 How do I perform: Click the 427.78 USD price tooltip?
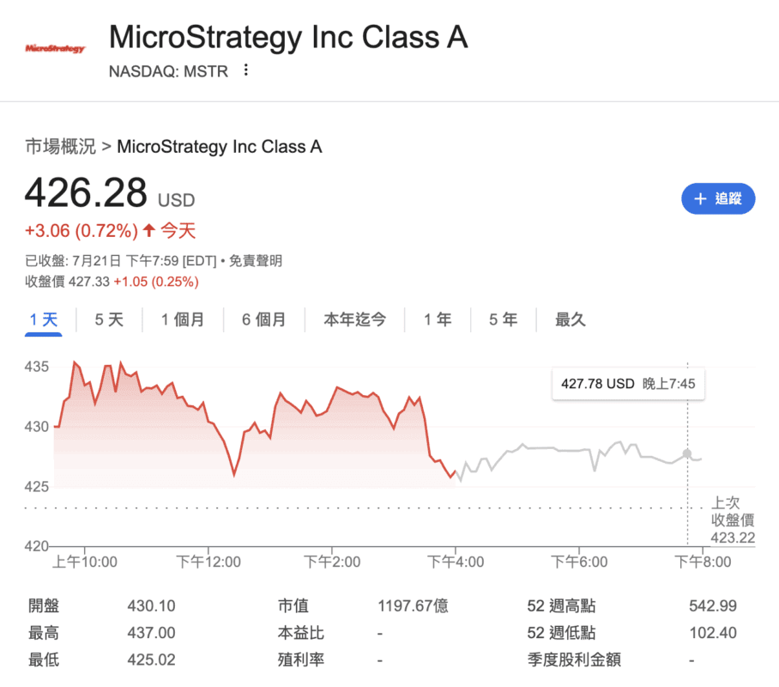628,384
